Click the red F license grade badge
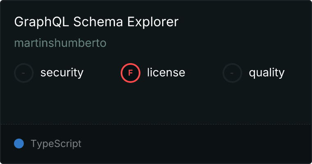 (x=131, y=73)
